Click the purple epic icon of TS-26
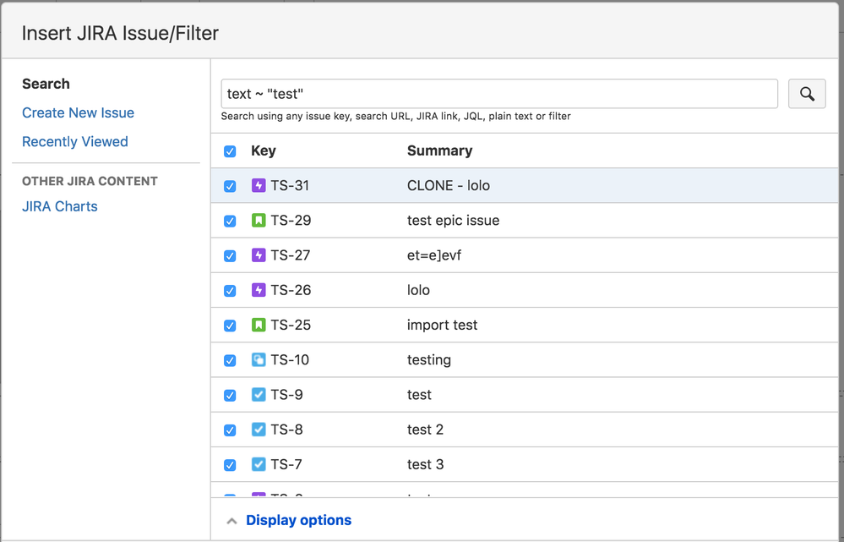This screenshot has height=542, width=844. tap(259, 290)
